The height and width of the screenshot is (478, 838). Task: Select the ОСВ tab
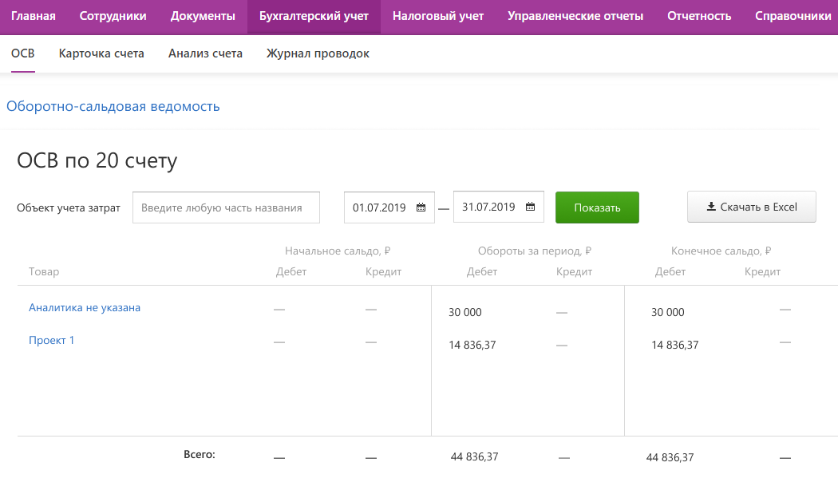pos(23,53)
